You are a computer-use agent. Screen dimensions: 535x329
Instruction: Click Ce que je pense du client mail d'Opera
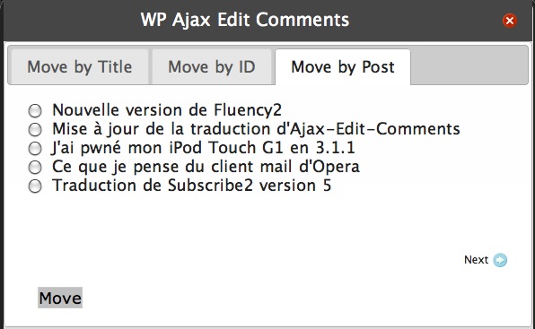pos(206,167)
